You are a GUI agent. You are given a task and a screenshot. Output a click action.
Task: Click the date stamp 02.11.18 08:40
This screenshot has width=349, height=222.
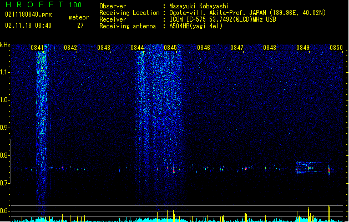click(28, 26)
